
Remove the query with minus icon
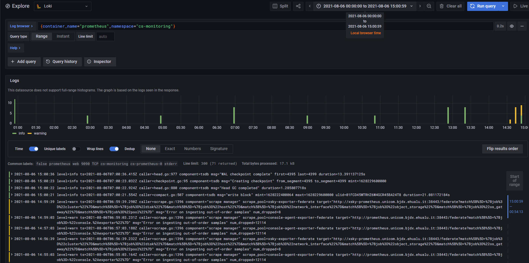click(522, 26)
